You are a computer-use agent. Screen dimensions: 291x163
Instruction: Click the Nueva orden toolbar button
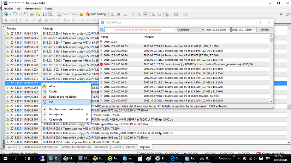pyautogui.click(x=67, y=14)
